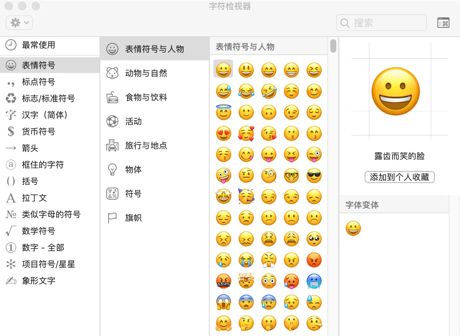Pick the smiling face with three hearts emoji
Screen dimensions: 460x336
point(246,133)
